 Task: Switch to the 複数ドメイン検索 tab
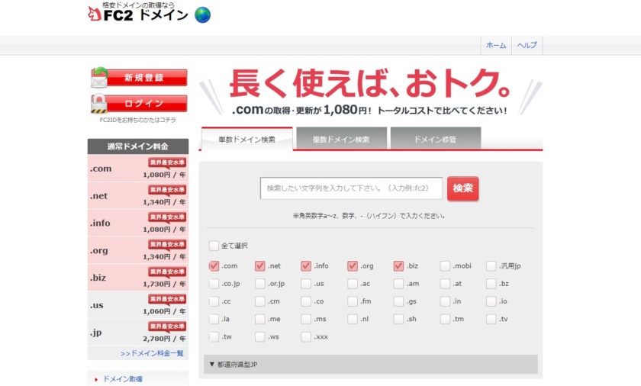[341, 140]
